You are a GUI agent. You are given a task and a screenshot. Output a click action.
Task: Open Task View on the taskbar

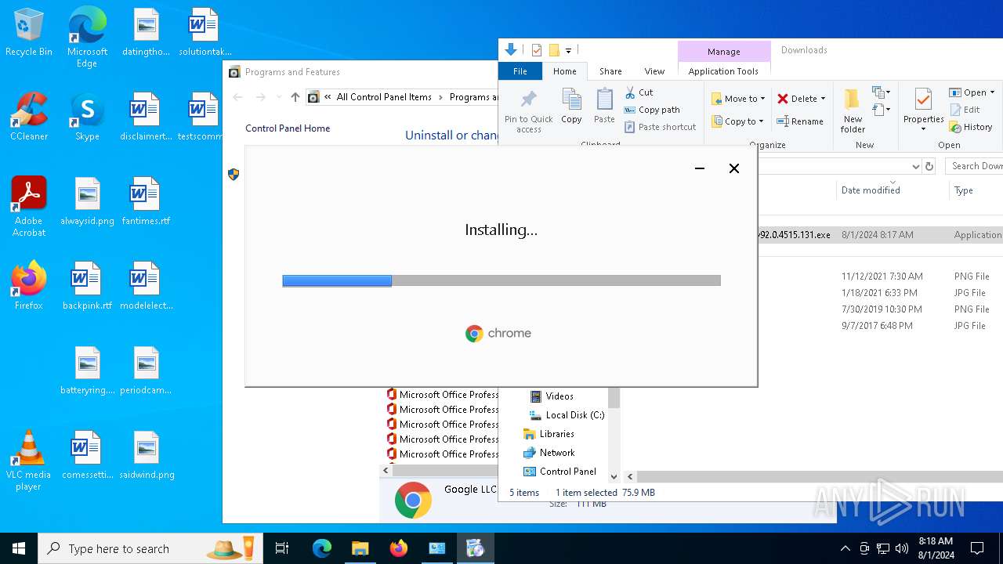tap(282, 548)
